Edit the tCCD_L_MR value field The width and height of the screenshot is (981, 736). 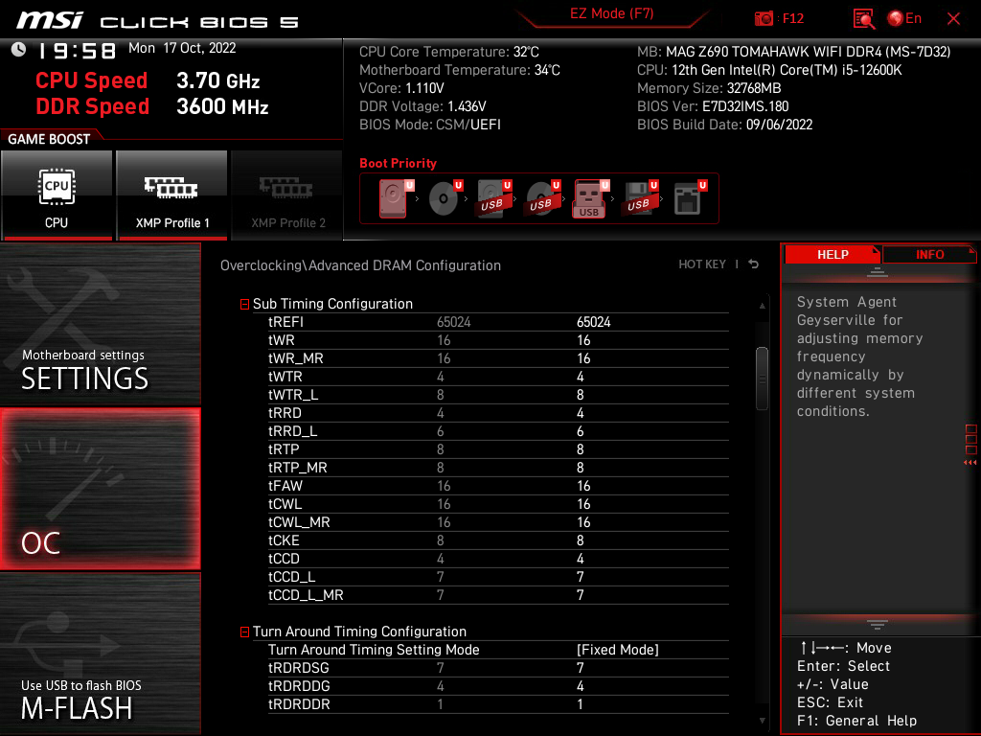point(581,595)
